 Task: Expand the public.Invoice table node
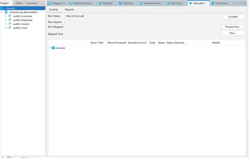pyautogui.click(x=6, y=24)
